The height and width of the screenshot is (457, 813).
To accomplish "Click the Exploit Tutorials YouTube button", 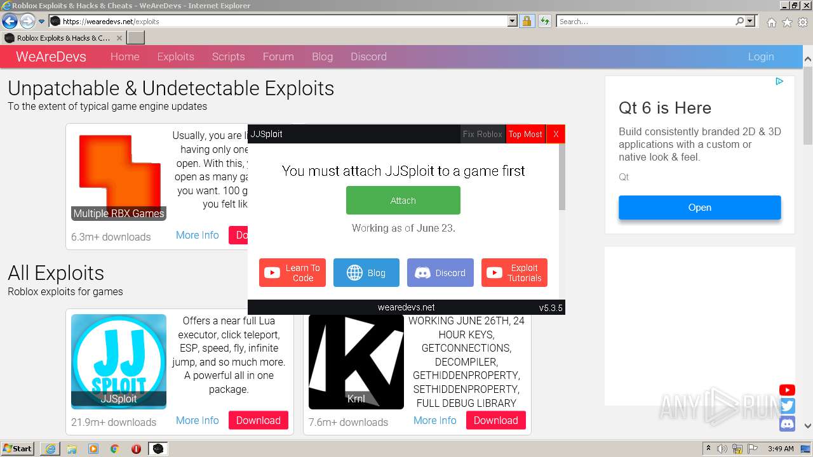I will (x=514, y=273).
